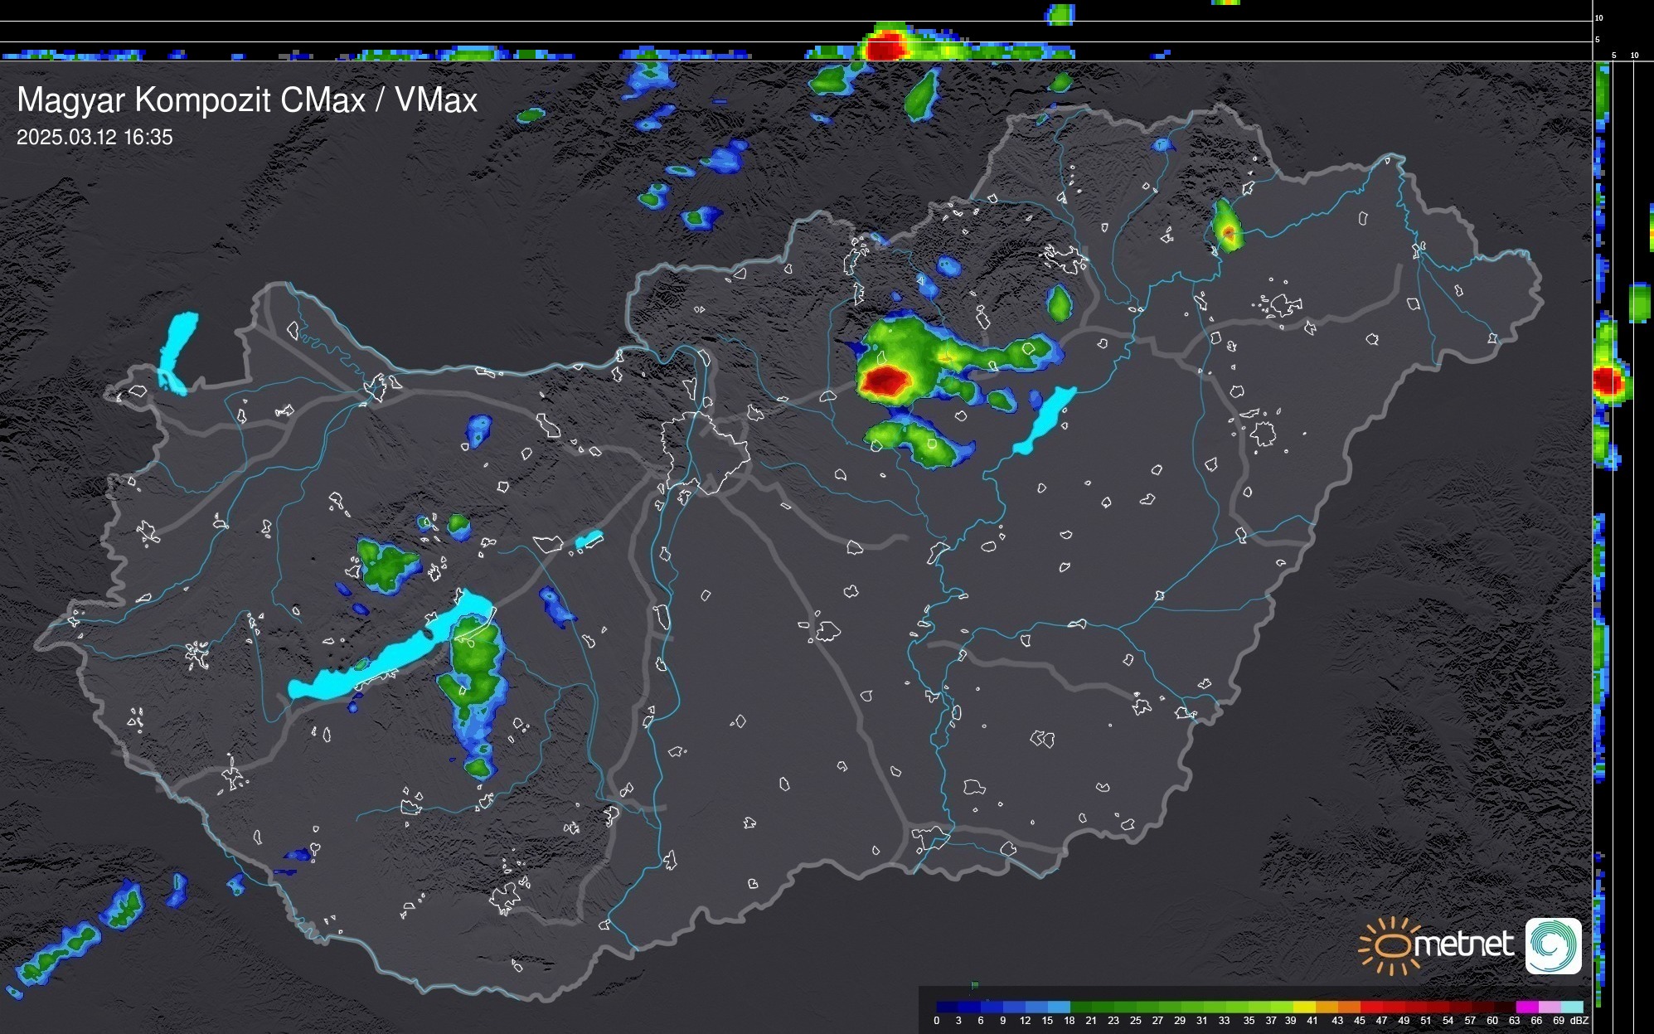Click the "Magyar Kompozit CMax / VMax" title

[x=247, y=100]
